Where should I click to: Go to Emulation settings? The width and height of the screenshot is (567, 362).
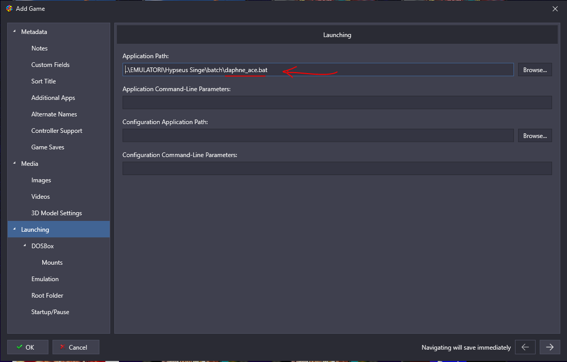45,279
